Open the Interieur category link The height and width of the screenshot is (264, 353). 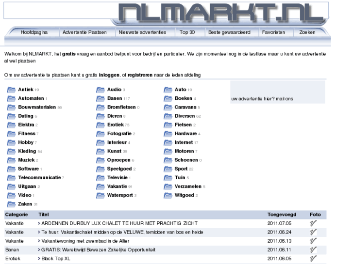pos(117,142)
